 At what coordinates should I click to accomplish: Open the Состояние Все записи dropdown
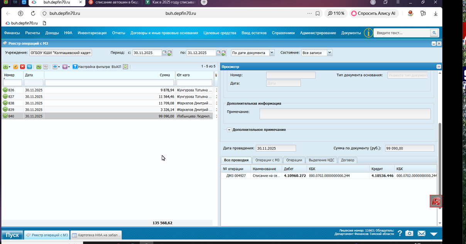click(x=329, y=53)
